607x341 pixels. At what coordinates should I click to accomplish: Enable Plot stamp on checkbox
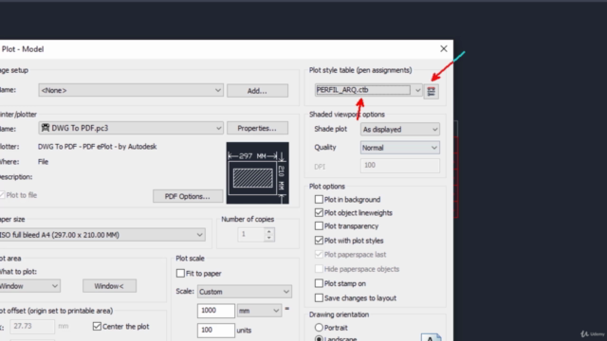click(319, 283)
